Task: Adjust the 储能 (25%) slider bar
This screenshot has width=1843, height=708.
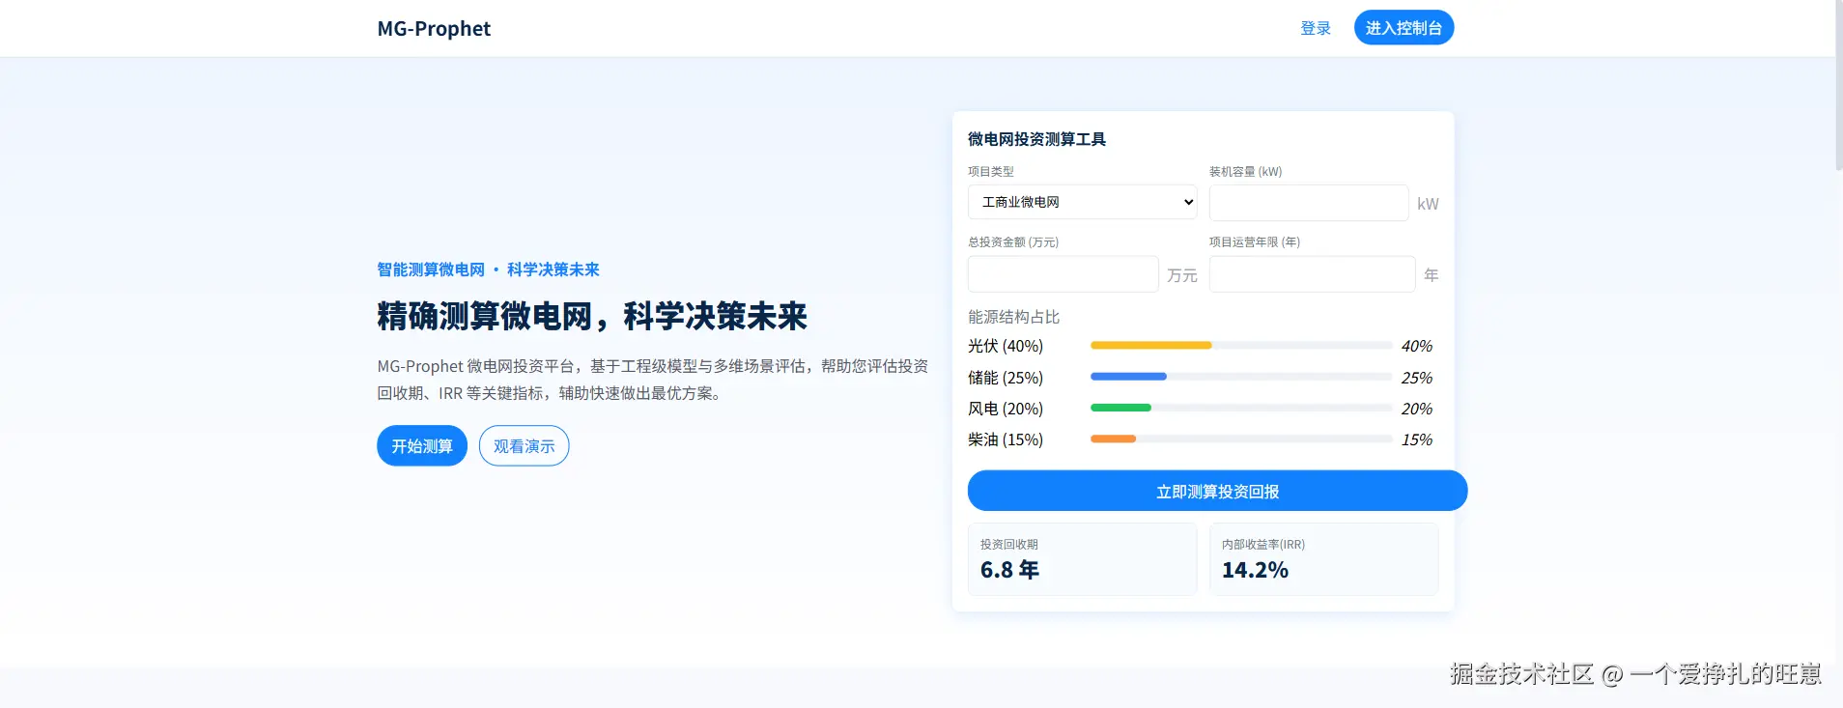Action: tap(1241, 377)
